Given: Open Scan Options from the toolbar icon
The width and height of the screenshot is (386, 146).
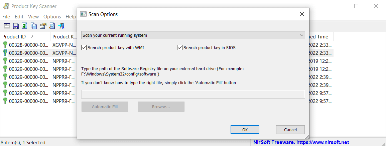Looking at the screenshot, I should click(x=6, y=26).
